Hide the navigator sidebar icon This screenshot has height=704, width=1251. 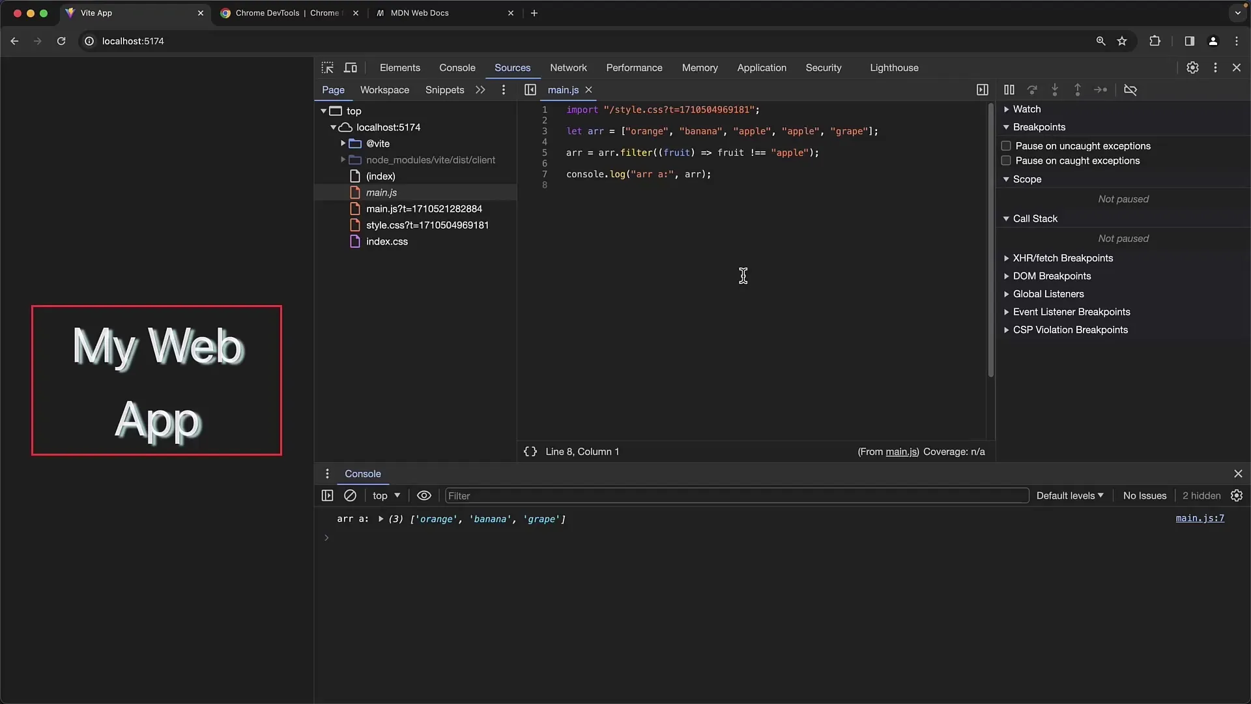coord(530,90)
